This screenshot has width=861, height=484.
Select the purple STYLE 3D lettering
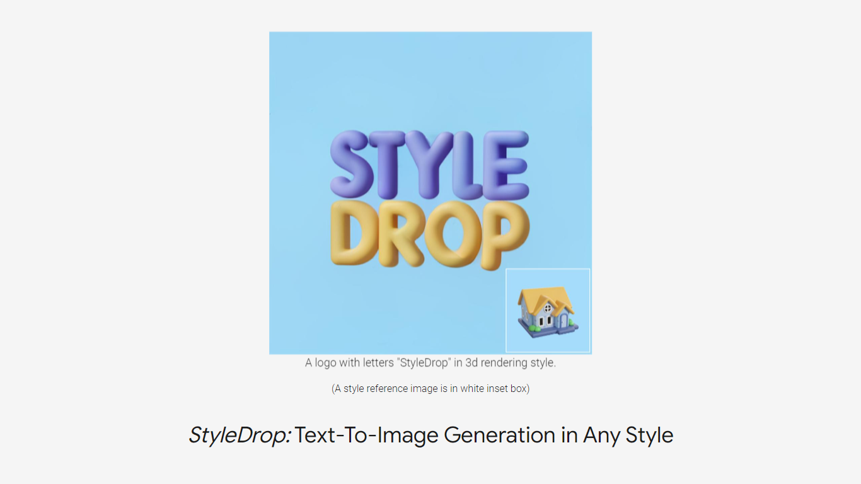(429, 164)
